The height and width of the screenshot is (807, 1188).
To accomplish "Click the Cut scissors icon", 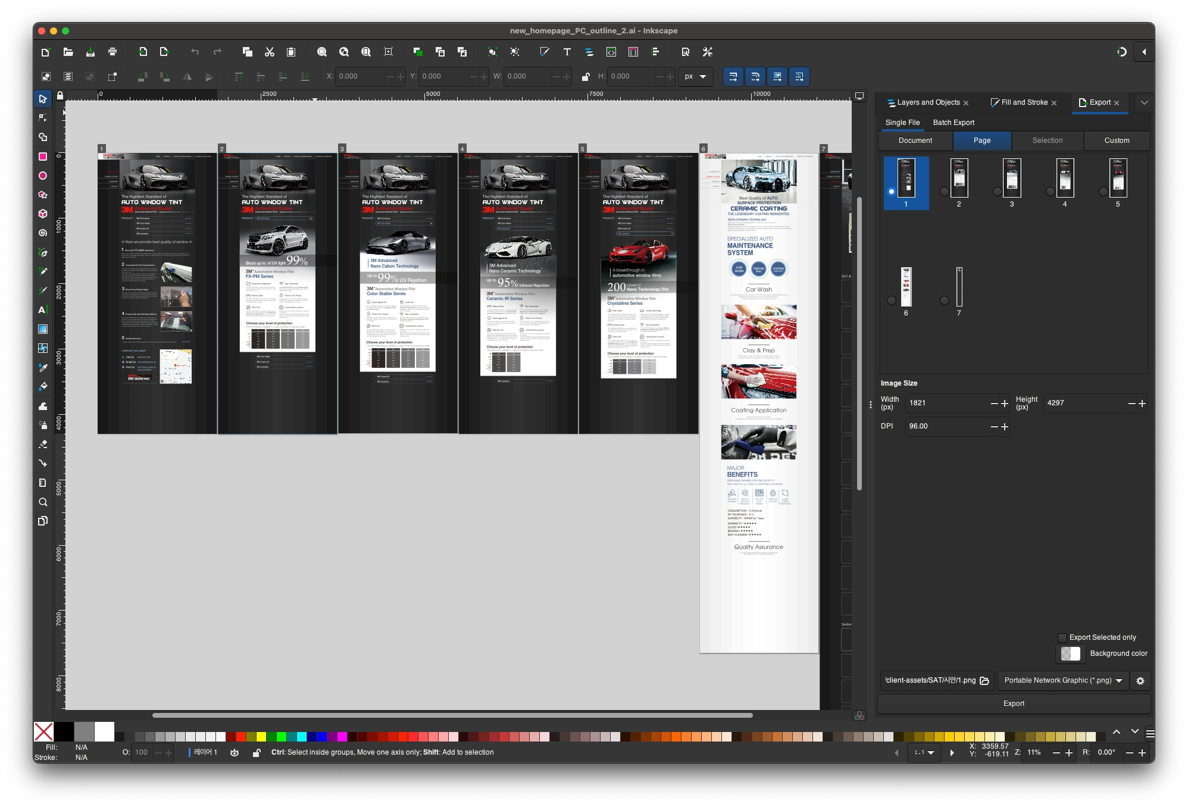I will [270, 52].
